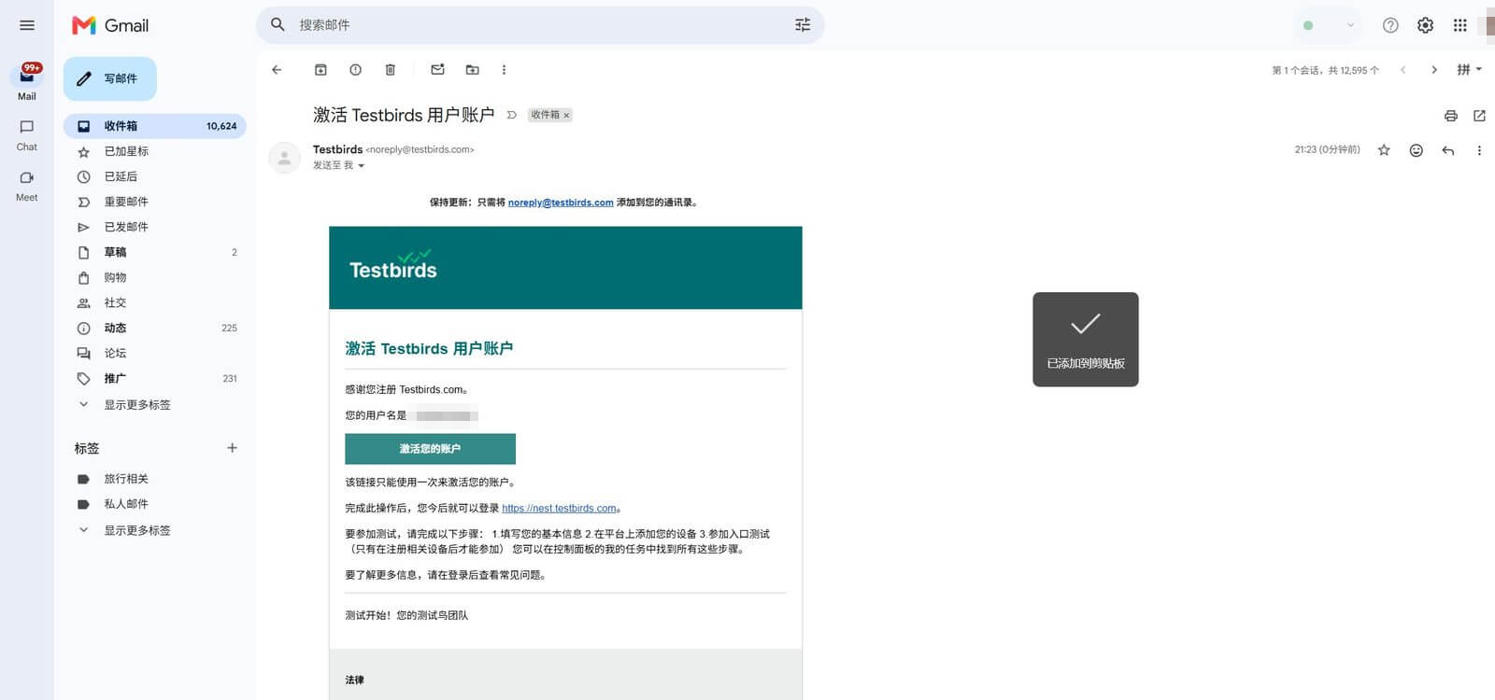Image resolution: width=1495 pixels, height=700 pixels.
Task: Report this email as spam
Action: 355,70
